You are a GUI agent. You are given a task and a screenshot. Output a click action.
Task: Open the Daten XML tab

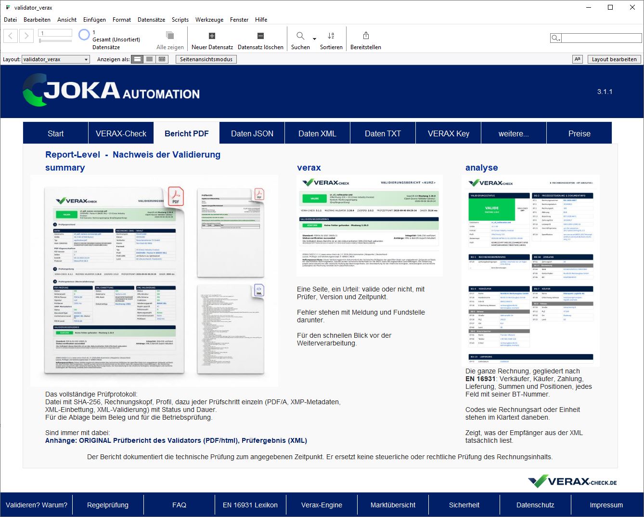pyautogui.click(x=317, y=133)
